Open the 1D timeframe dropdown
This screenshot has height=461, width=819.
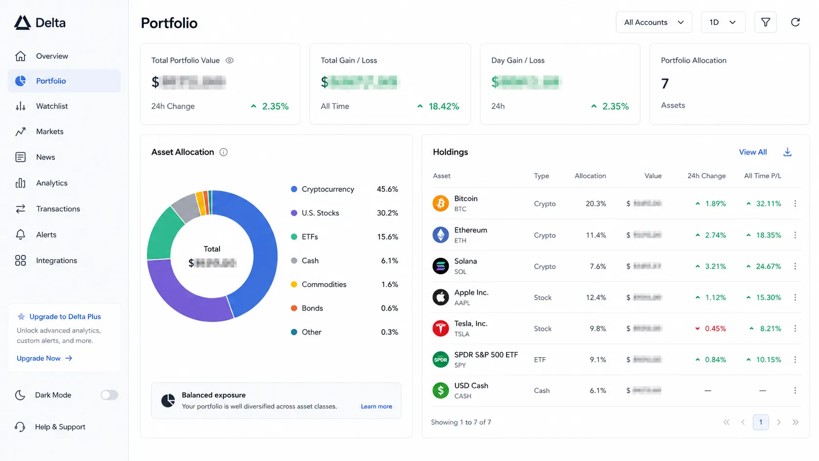click(723, 22)
